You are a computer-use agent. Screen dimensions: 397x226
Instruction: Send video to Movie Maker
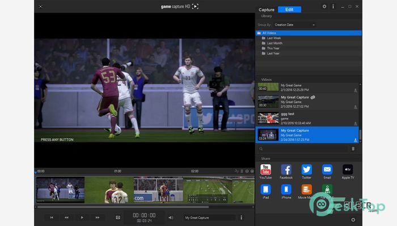pos(306,190)
